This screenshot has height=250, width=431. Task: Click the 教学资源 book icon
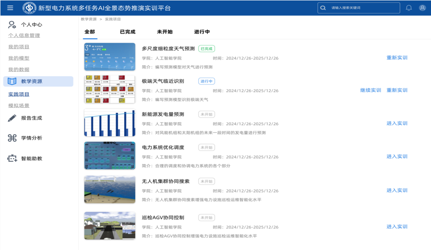point(12,81)
